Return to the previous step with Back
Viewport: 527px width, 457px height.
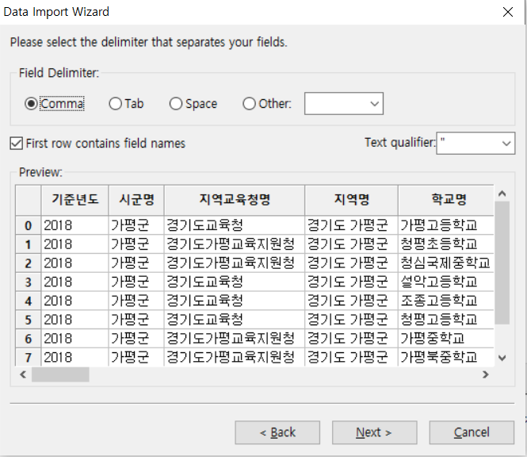click(277, 432)
